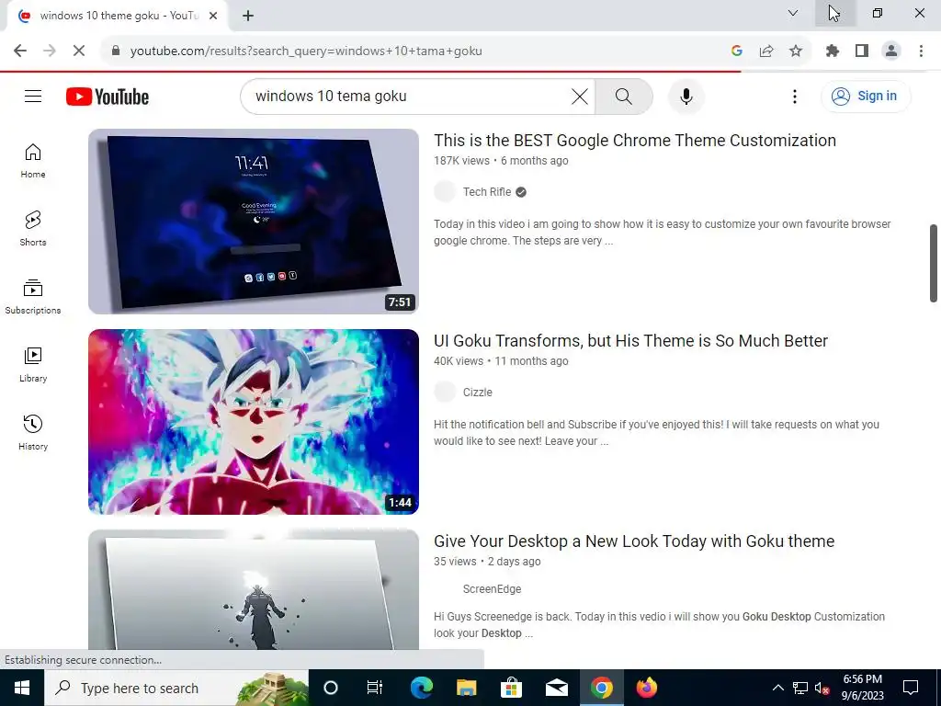Image resolution: width=941 pixels, height=706 pixels.
Task: Open title This is the BEST Google Chrome Theme Customization
Action: click(x=635, y=141)
